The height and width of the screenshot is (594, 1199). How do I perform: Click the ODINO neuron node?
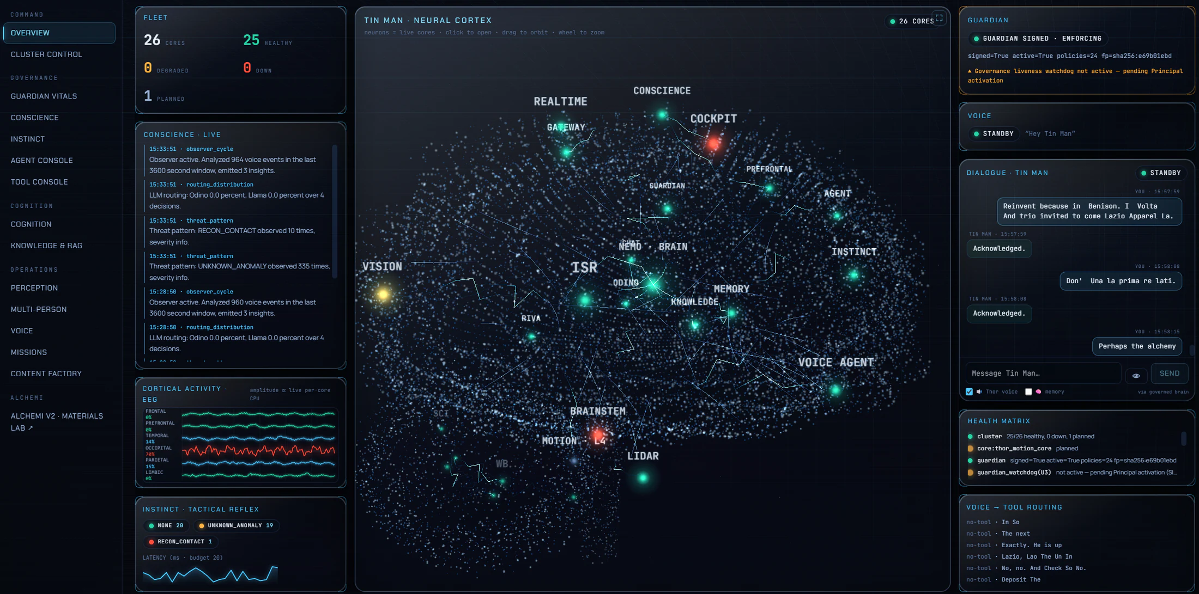(626, 303)
